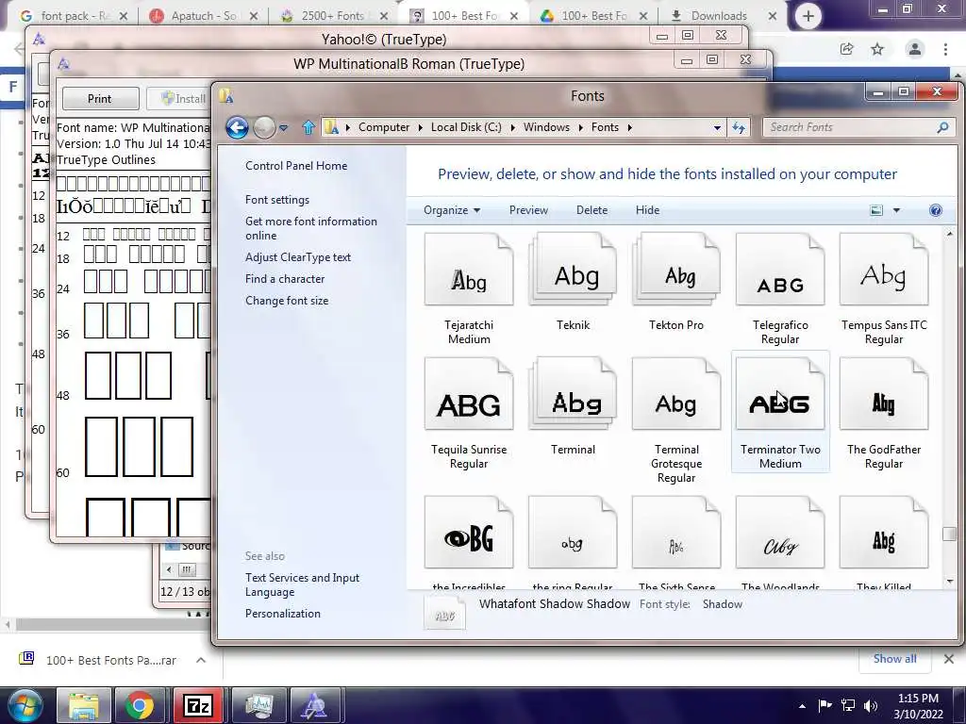Screen dimensions: 966x724
Task: Expand the Local Disk (C:) breadcrumb arrow
Action: [512, 127]
